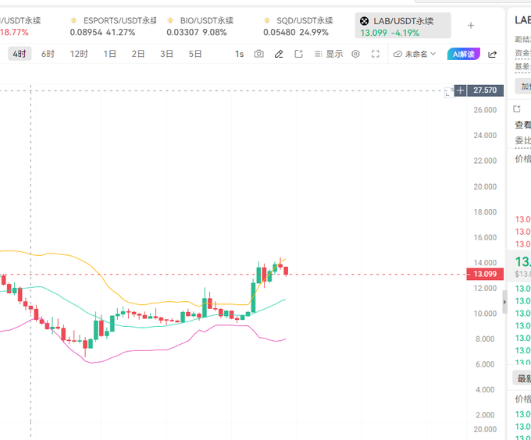Click the AI解读 button
531x440 pixels.
click(x=464, y=54)
